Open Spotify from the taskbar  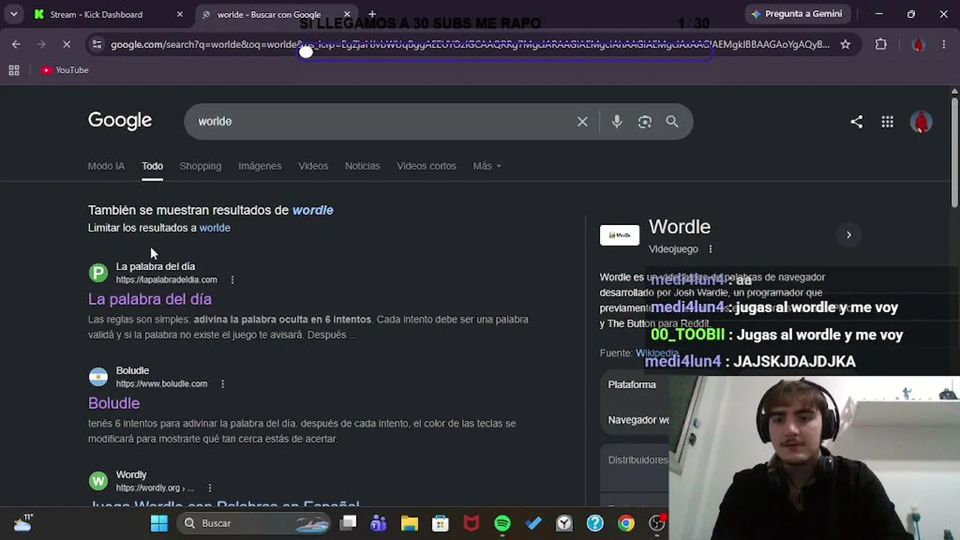[x=502, y=523]
